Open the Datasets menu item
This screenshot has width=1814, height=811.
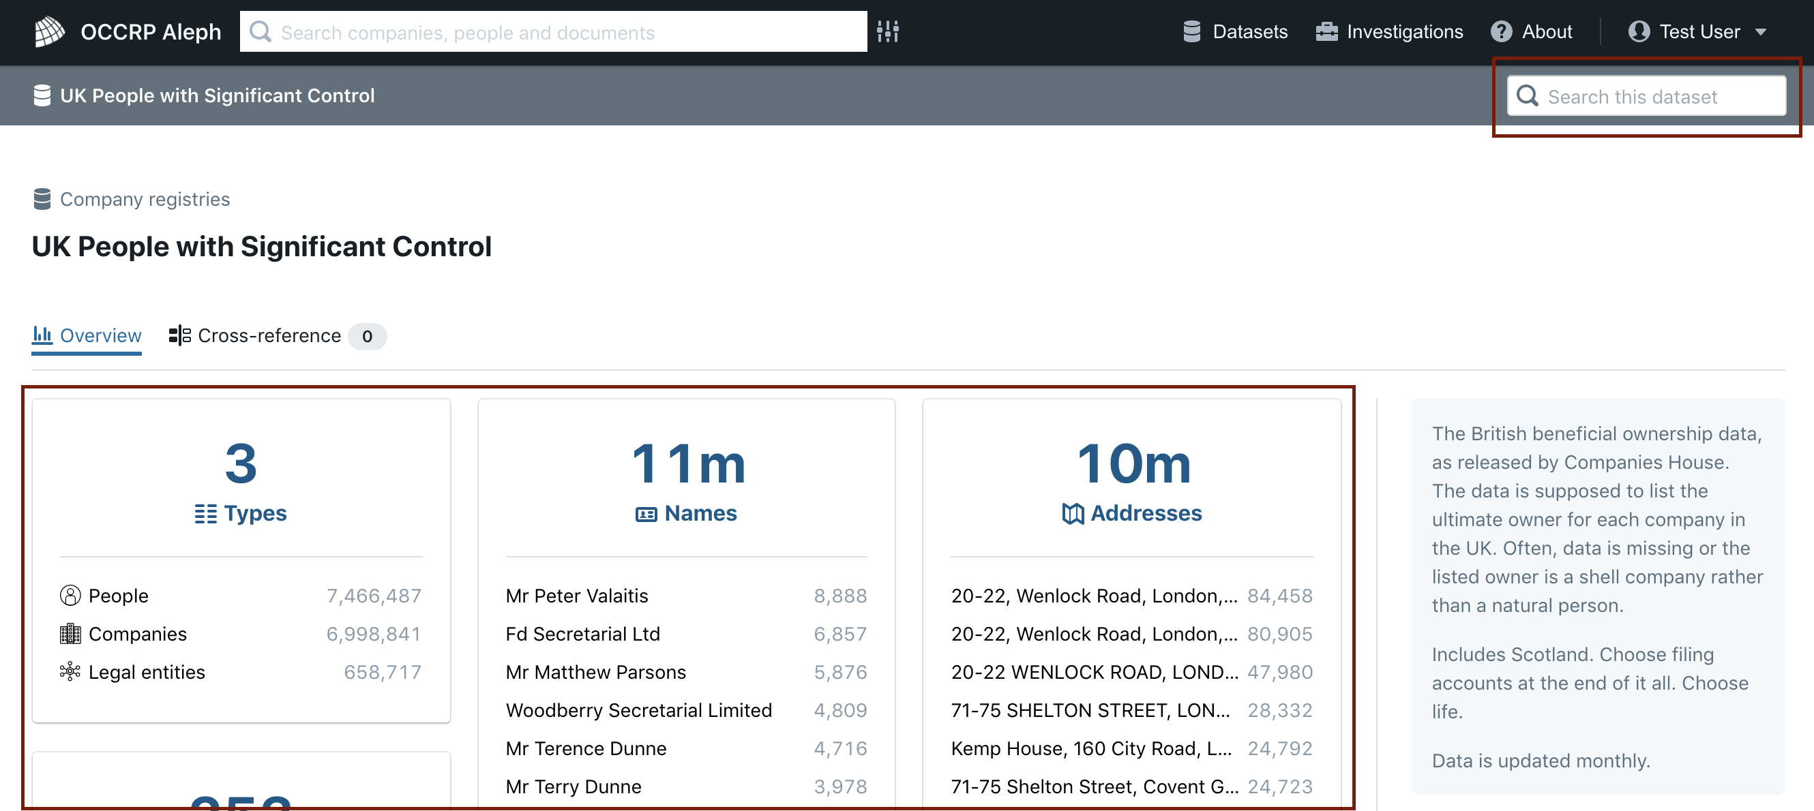[1235, 31]
